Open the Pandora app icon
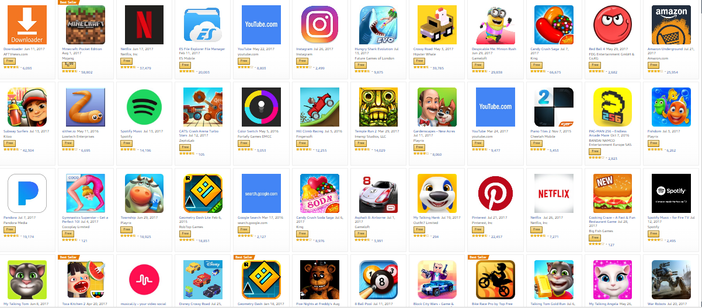Viewport: 702px width, 308px height. 27,194
